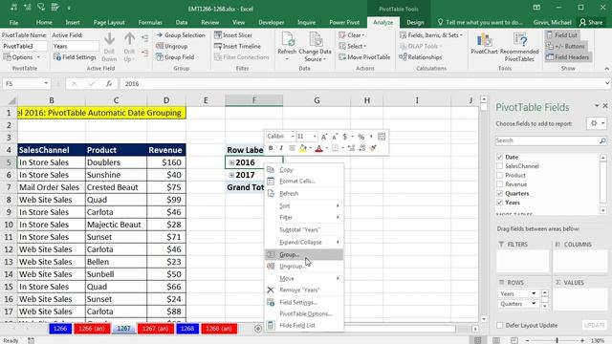Image resolution: width=612 pixels, height=344 pixels.
Task: Open the font name dropdown in the mini toolbar
Action: pos(293,137)
